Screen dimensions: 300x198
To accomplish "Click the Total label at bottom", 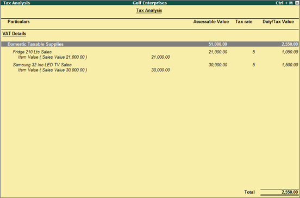I will (249, 192).
